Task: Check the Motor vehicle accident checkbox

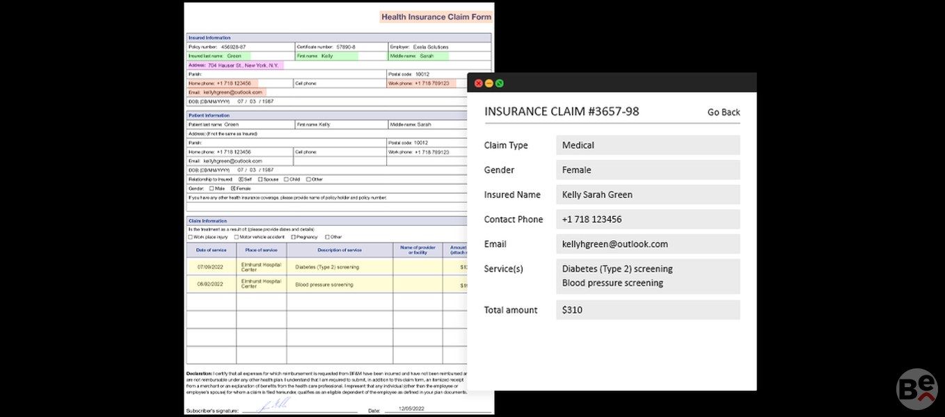Action: tap(237, 237)
